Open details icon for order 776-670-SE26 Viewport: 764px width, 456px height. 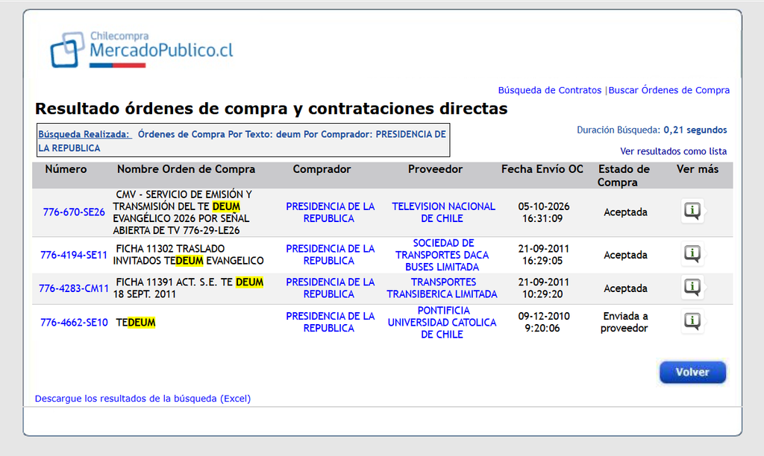click(x=692, y=211)
